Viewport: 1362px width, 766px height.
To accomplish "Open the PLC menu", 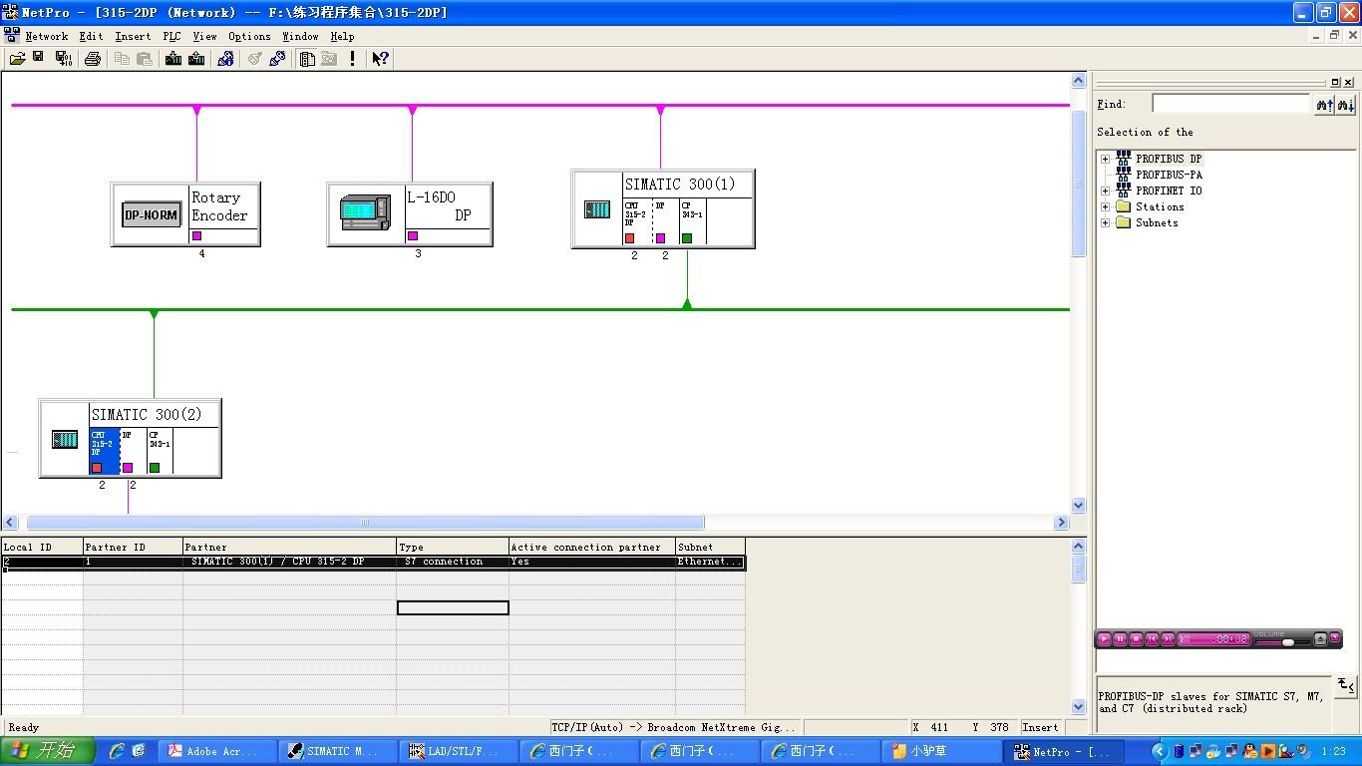I will [x=172, y=36].
